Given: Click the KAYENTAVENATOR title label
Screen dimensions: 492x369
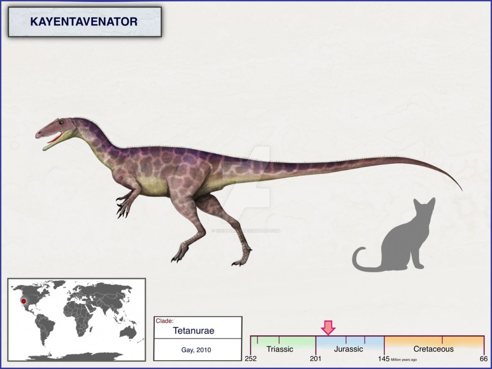Looking at the screenshot, I should [84, 22].
